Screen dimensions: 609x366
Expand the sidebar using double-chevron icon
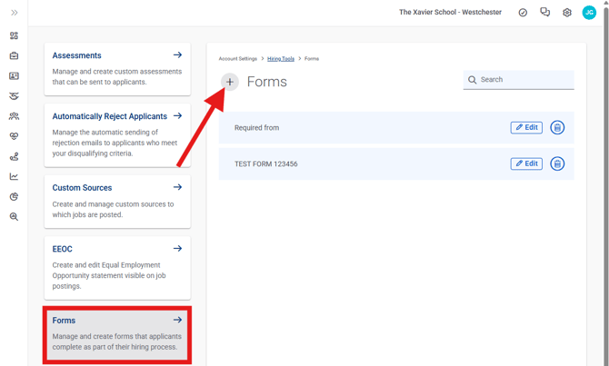[14, 13]
